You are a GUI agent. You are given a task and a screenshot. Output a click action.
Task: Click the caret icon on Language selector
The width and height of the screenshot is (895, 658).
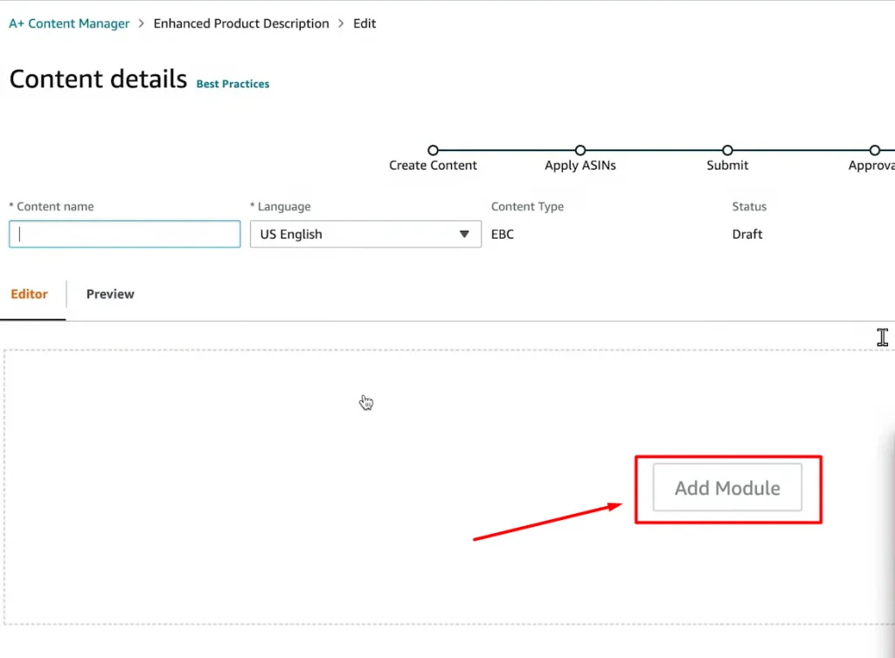click(464, 233)
